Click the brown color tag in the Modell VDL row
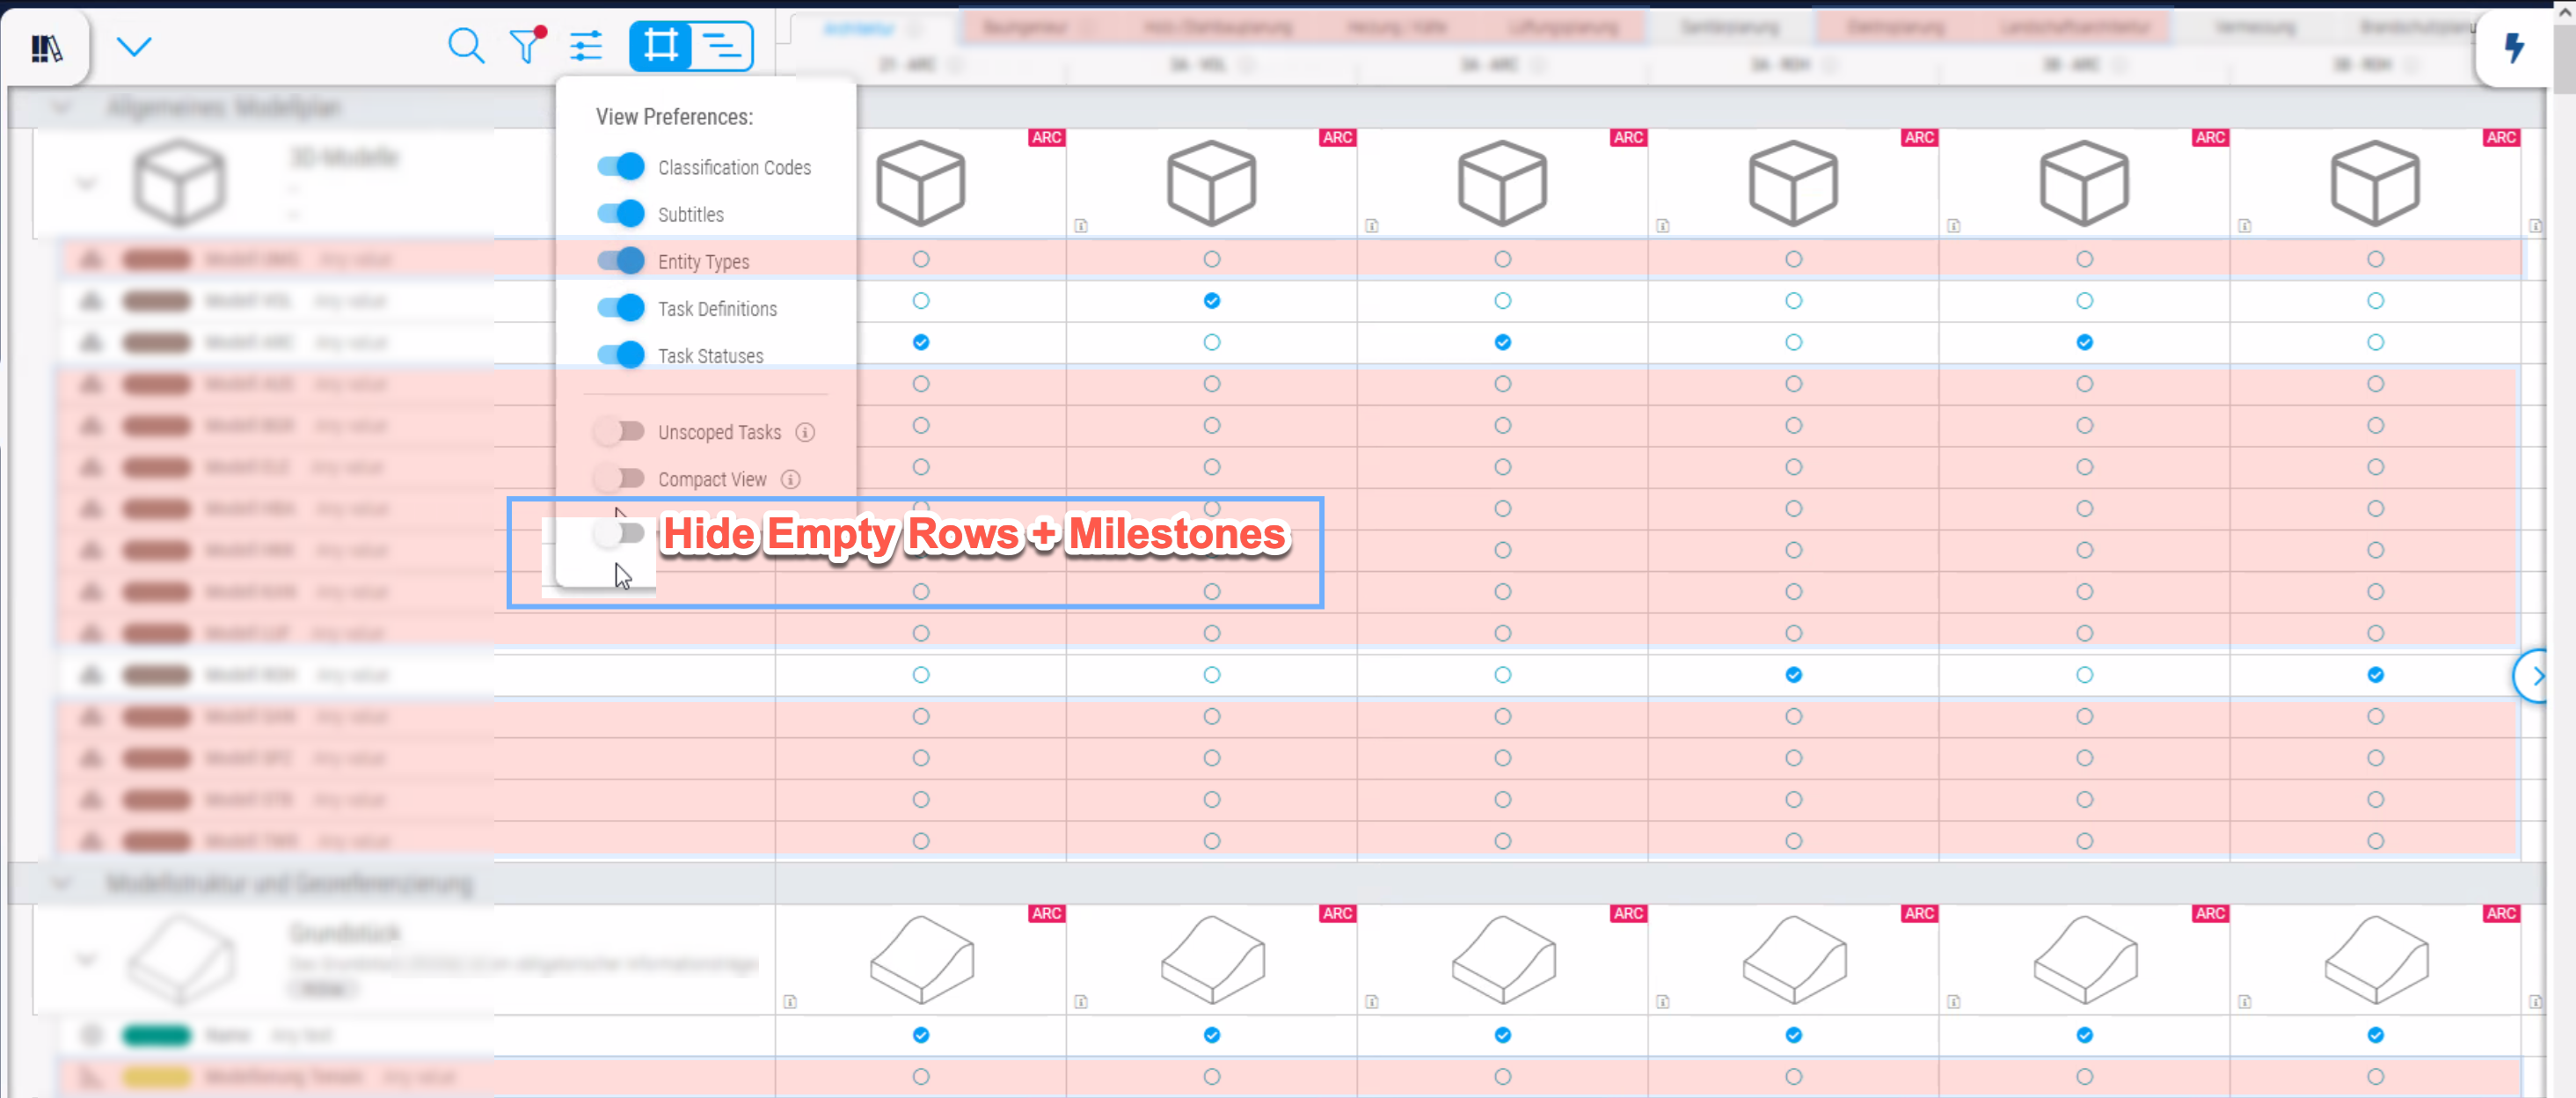Image resolution: width=2576 pixels, height=1098 pixels. coord(156,301)
